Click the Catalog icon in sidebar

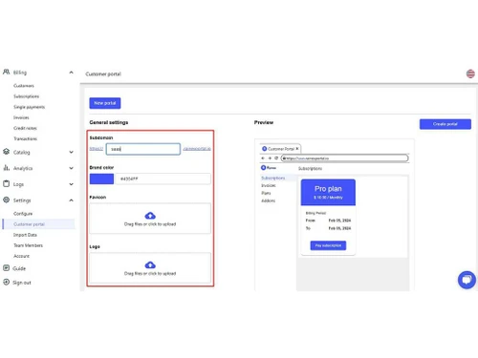click(6, 152)
